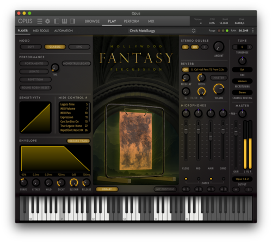Click the envelope Curve knob
Image resolution: width=272 pixels, height=243 pixels.
[23, 183]
